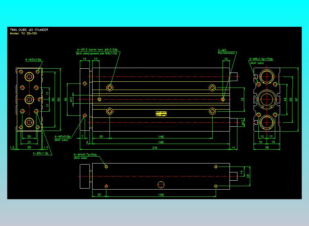
Task: Click the vertical 66 dimension
Action: (x=291, y=100)
